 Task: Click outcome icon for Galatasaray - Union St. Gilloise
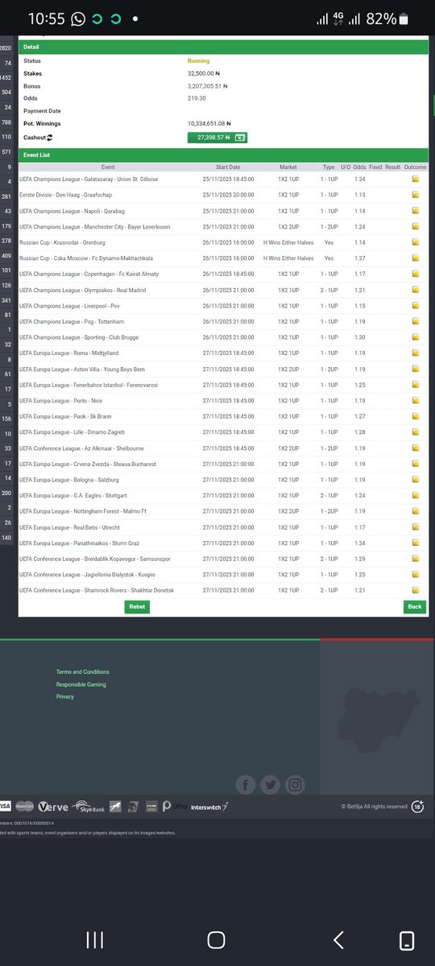[x=416, y=180]
